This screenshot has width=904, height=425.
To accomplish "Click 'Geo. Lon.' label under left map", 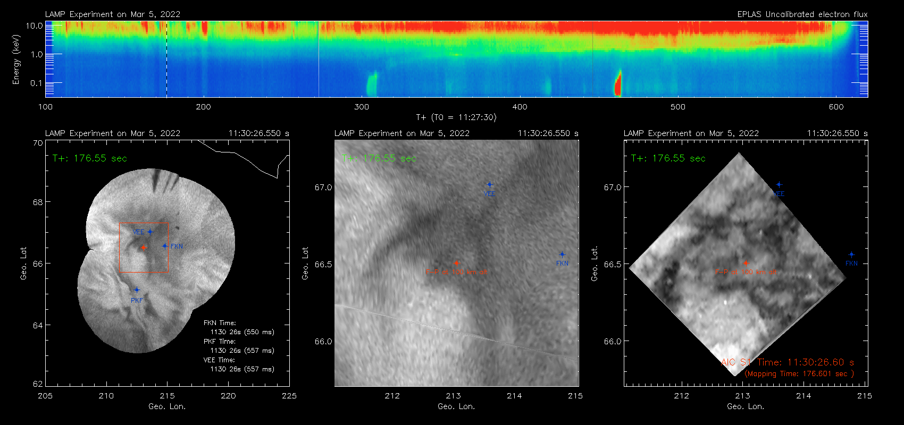I will [167, 406].
